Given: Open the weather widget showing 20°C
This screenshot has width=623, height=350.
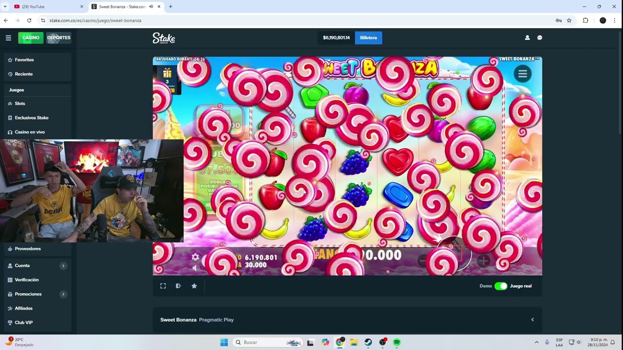Looking at the screenshot, I should (x=19, y=342).
